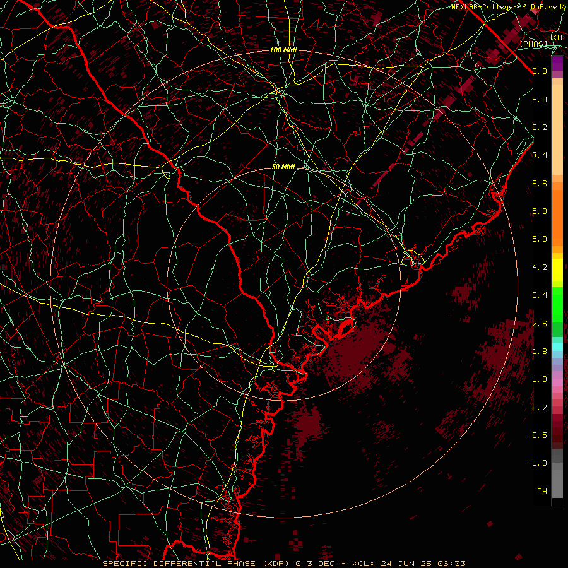Viewport: 568px width, 568px height.
Task: Select the 0.2 legend value
Action: click(x=540, y=408)
